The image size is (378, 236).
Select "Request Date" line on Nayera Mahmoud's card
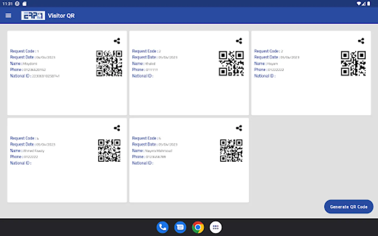point(155,144)
